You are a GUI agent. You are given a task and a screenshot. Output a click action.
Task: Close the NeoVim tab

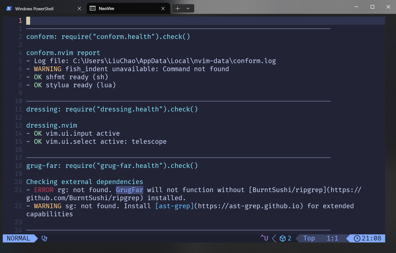point(163,9)
